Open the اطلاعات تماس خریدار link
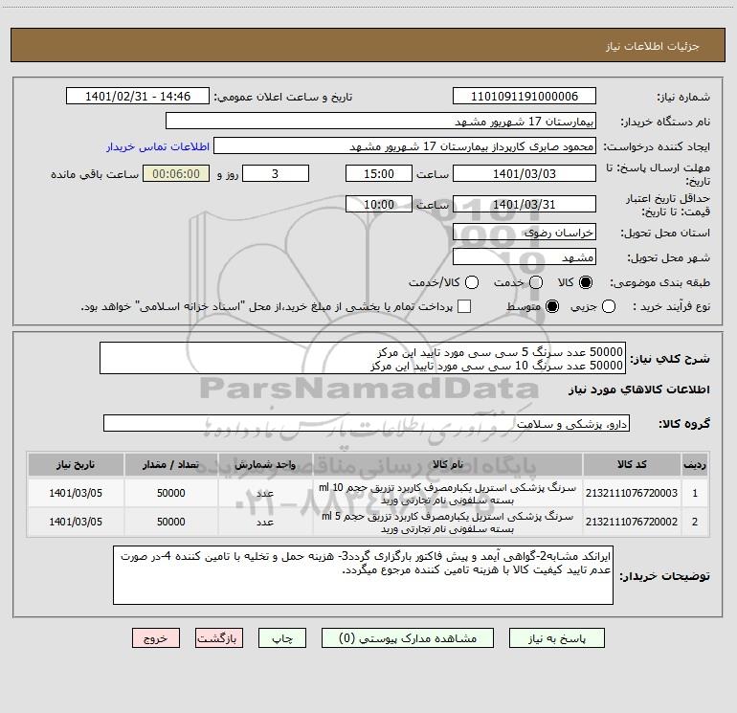The height and width of the screenshot is (713, 737). 158,146
